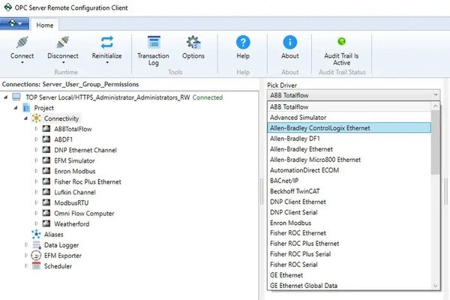Click the blue Help question icon
This screenshot has width=450, height=300.
pos(243,42)
